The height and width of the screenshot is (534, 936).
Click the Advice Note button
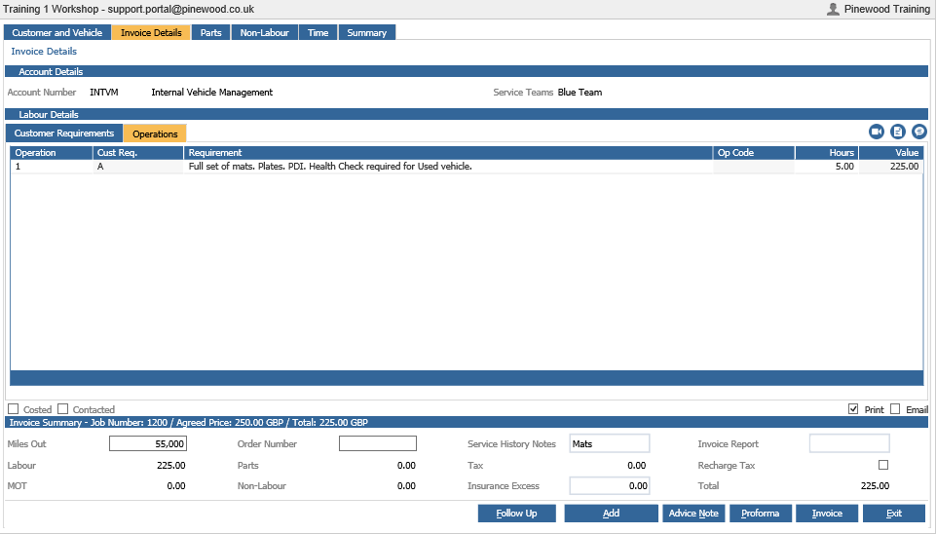(x=693, y=514)
